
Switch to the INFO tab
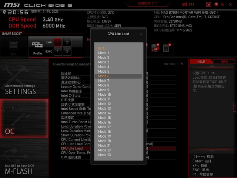225,62
